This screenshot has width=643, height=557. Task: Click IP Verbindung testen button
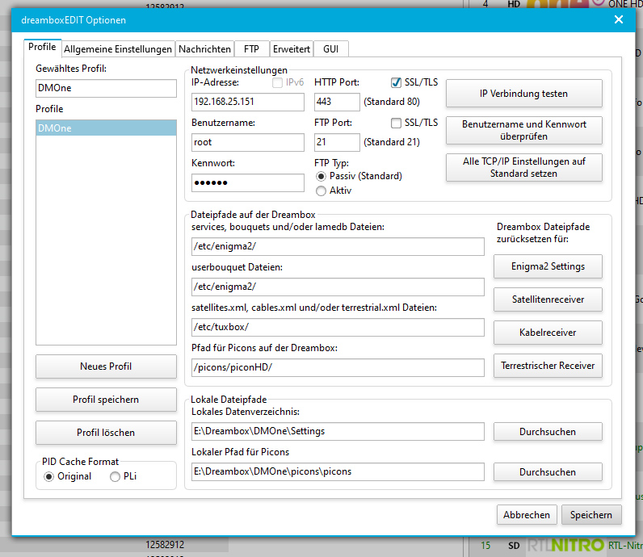coord(523,94)
